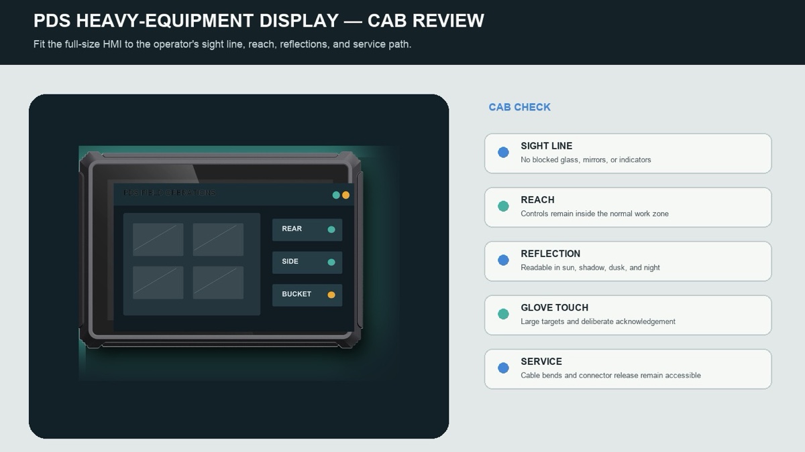Click 'Large targets and deliberate acknowledgement'
The image size is (805, 452).
pos(598,321)
